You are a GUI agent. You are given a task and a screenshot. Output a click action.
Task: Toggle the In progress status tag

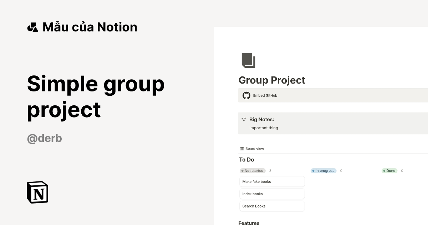[323, 171]
